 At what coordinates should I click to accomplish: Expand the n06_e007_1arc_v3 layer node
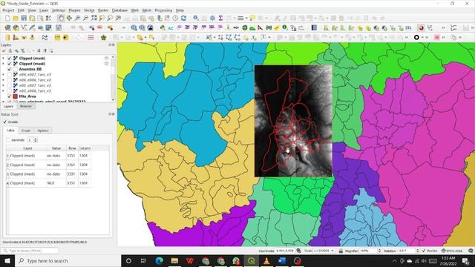coord(3,74)
